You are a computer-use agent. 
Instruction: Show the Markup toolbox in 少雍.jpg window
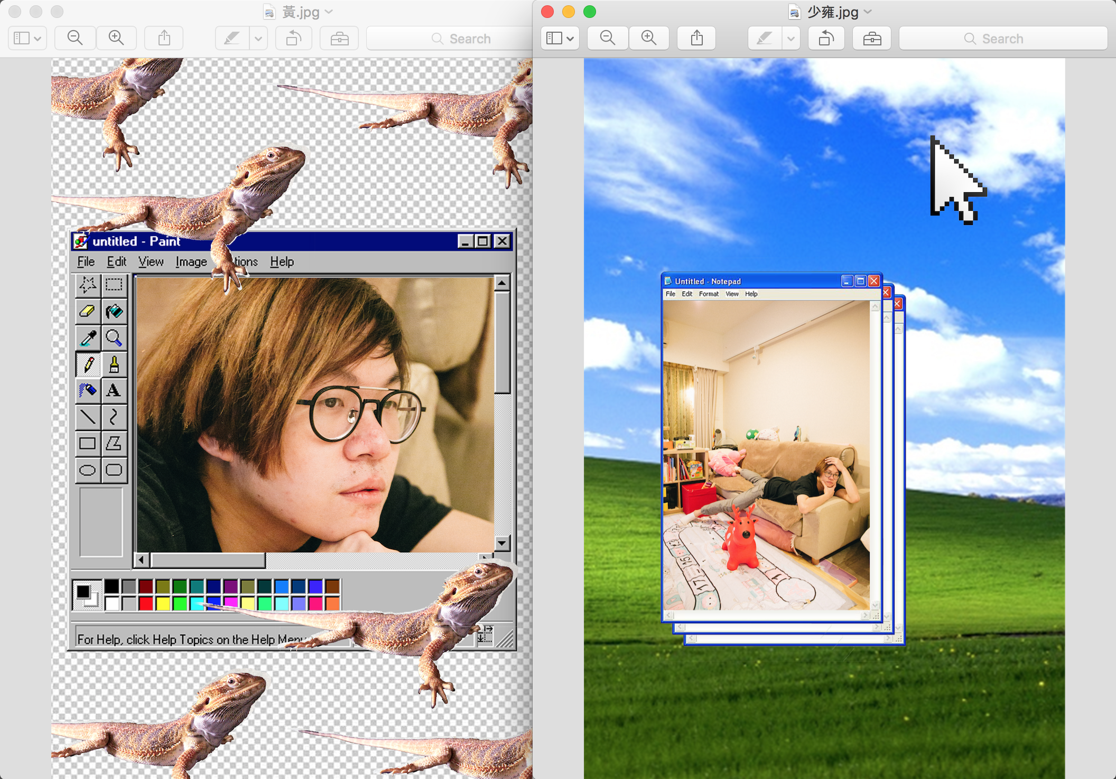click(x=872, y=38)
